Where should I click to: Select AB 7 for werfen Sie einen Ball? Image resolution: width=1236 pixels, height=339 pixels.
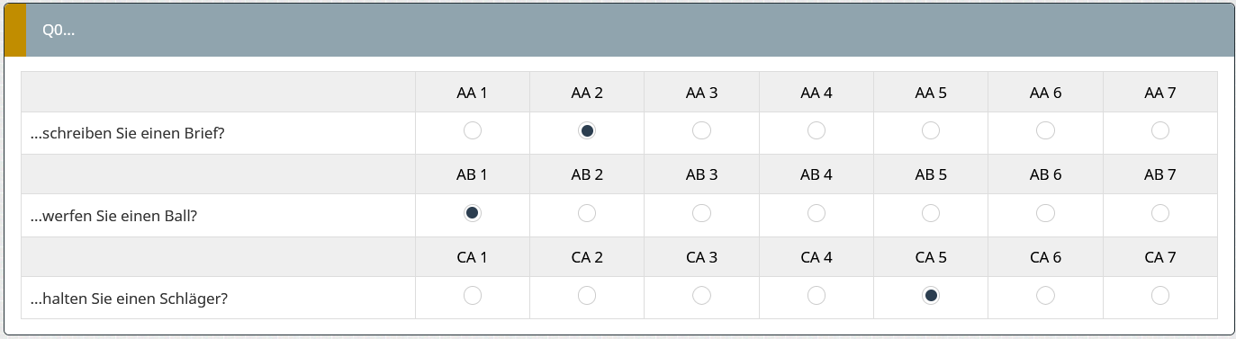(x=1160, y=213)
